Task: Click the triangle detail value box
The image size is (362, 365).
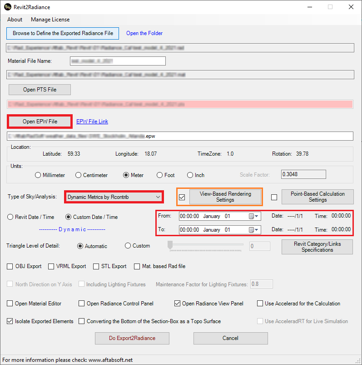Action: (x=260, y=246)
